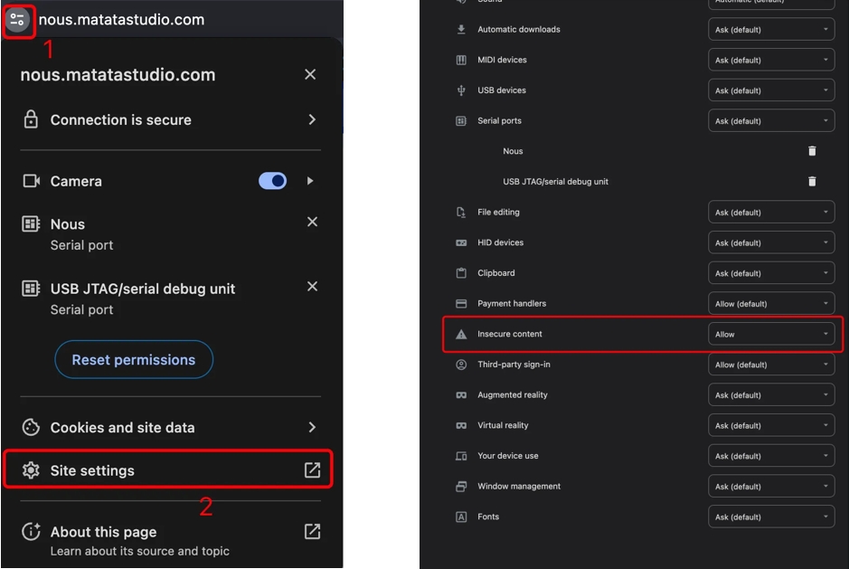
Task: Open MIDI devices permission dropdown
Action: coord(771,60)
